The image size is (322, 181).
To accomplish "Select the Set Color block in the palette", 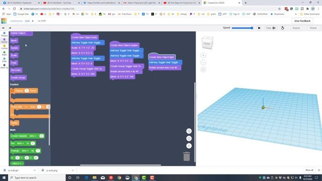I will click(16, 70).
